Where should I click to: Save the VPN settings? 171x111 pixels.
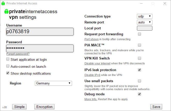point(156,107)
